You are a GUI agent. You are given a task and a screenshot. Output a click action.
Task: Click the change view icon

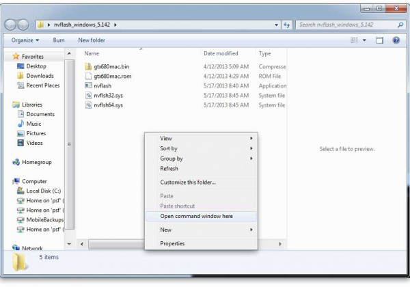click(354, 40)
